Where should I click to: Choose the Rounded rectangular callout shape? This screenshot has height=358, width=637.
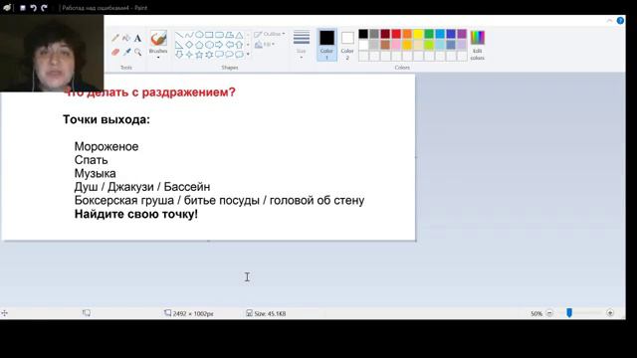pos(219,55)
